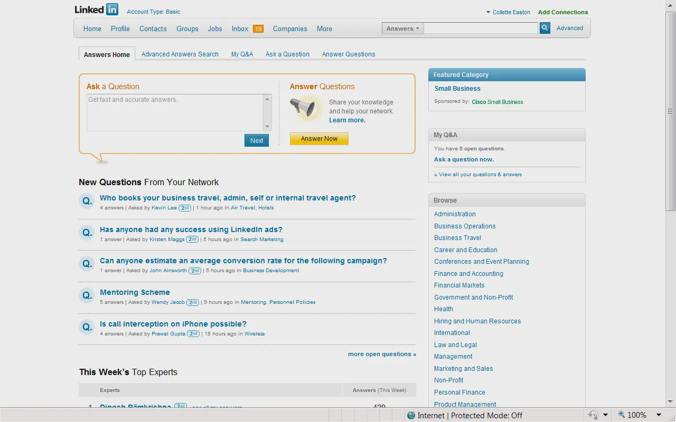The height and width of the screenshot is (422, 676).
Task: Open the Answers search category dropdown
Action: tap(402, 28)
